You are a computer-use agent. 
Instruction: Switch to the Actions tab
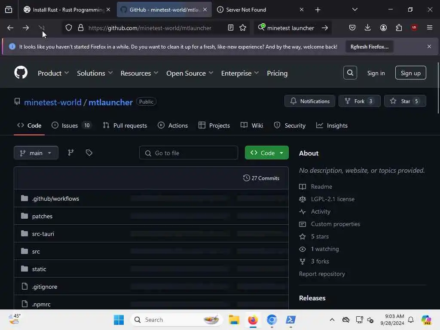(173, 125)
